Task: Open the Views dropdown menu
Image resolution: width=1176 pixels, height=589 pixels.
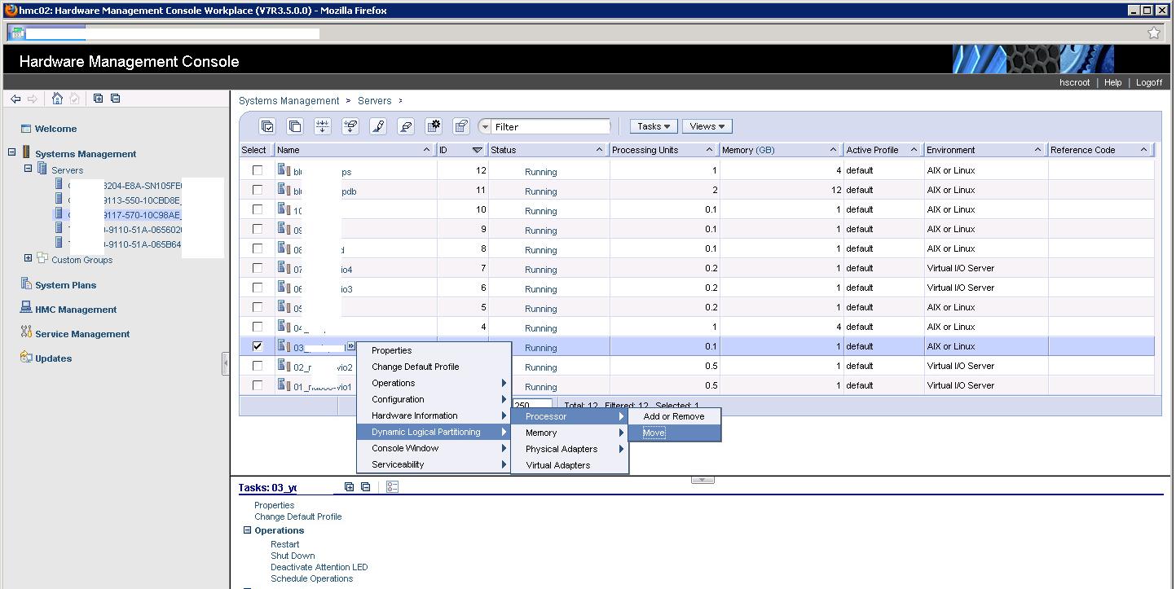Action: pos(706,125)
